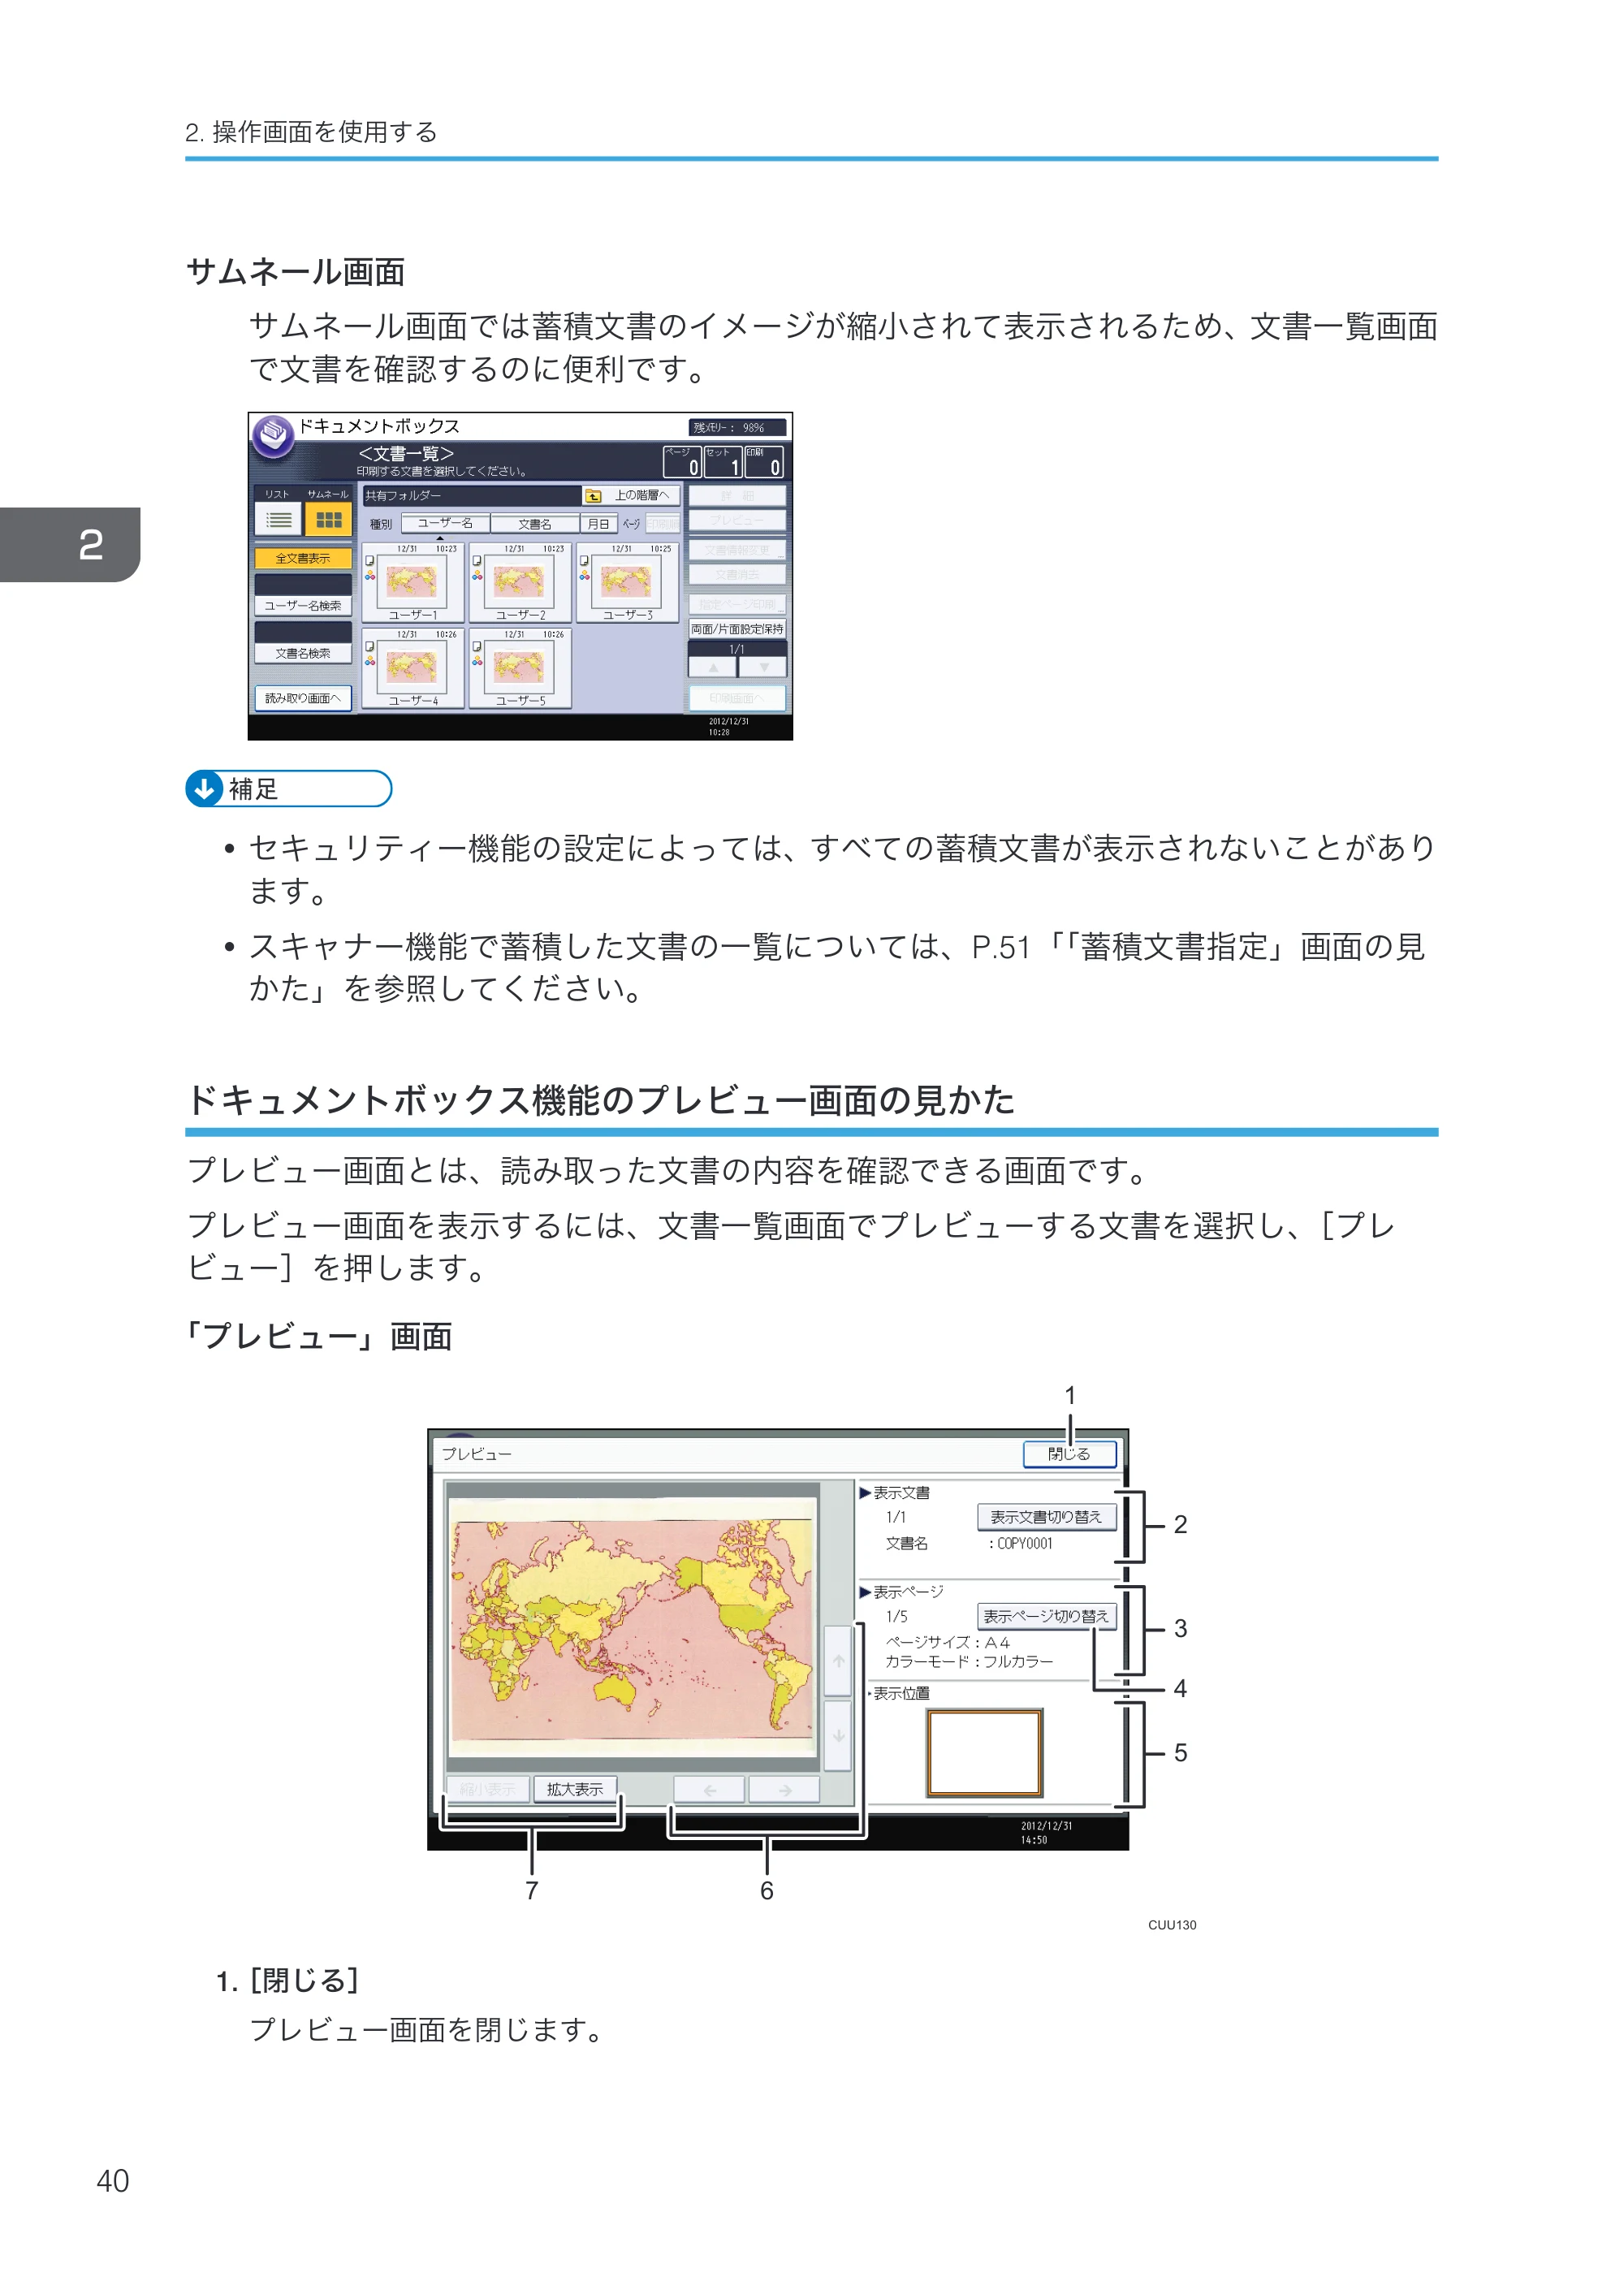Click the ページサイズ:A4 text
Screen dimensions: 1624x2294
click(947, 1642)
